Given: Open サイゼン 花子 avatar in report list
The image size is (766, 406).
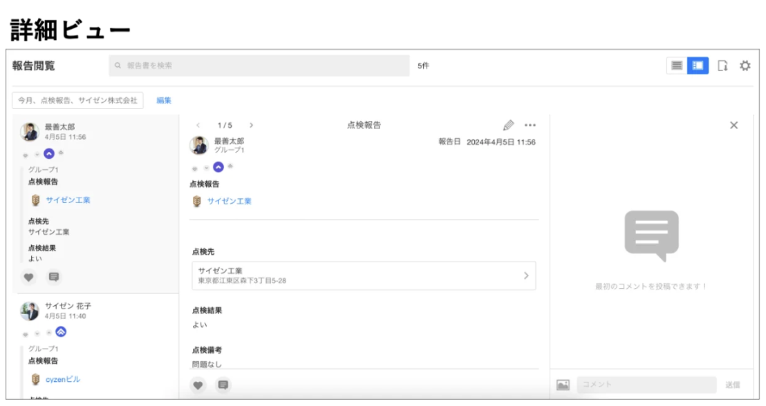Looking at the screenshot, I should (x=30, y=311).
